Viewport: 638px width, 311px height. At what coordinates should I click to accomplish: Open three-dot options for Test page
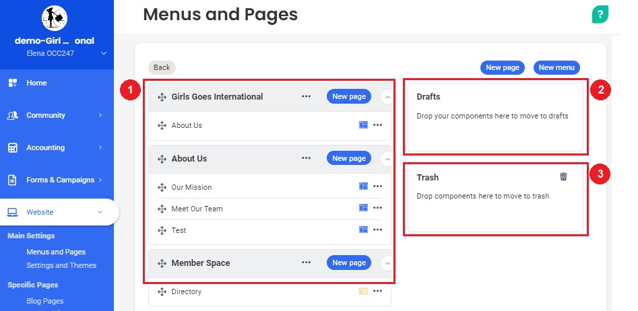[377, 230]
